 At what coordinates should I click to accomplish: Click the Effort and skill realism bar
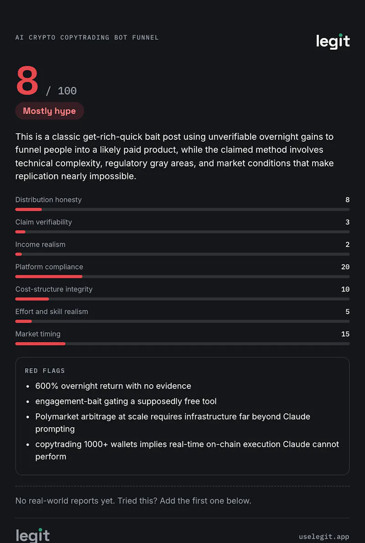[x=182, y=321]
